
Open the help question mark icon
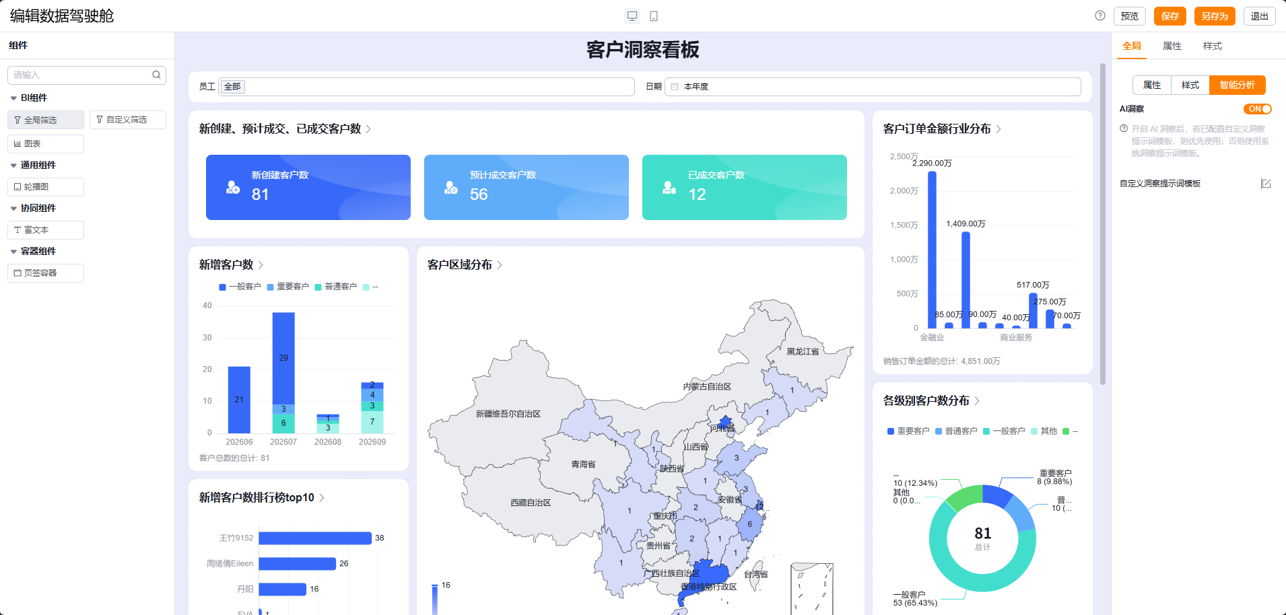(1100, 15)
